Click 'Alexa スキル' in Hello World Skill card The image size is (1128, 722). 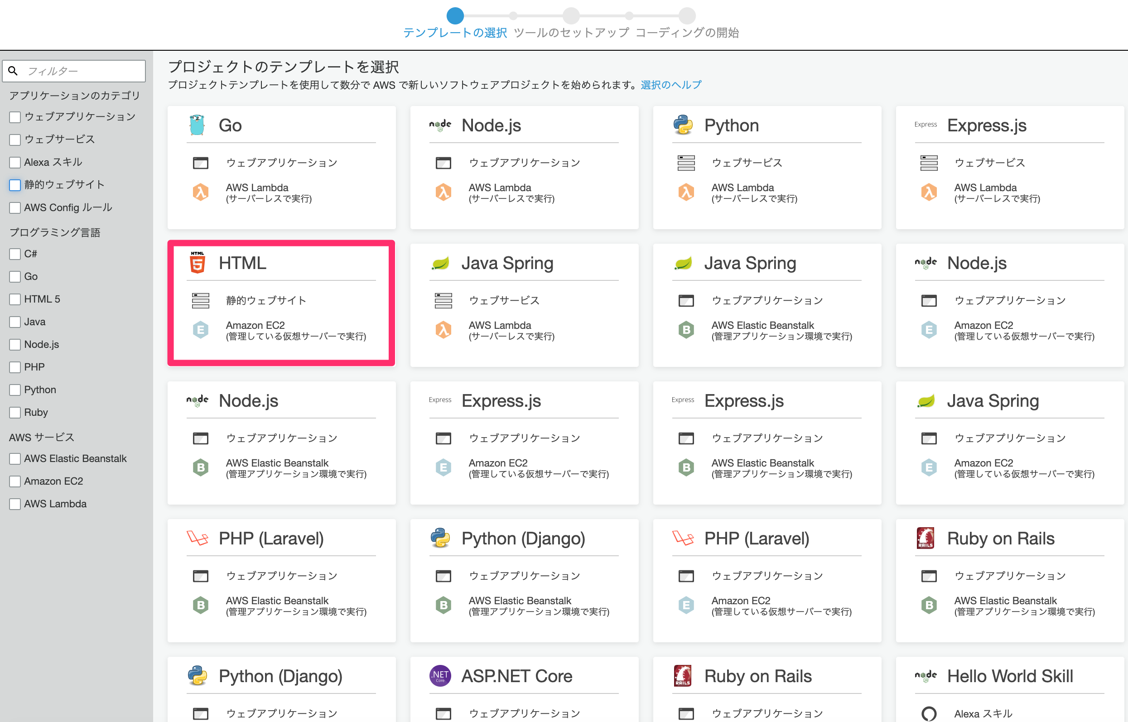983,713
